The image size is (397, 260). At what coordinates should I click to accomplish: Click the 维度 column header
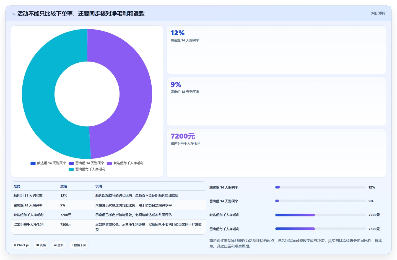17,186
